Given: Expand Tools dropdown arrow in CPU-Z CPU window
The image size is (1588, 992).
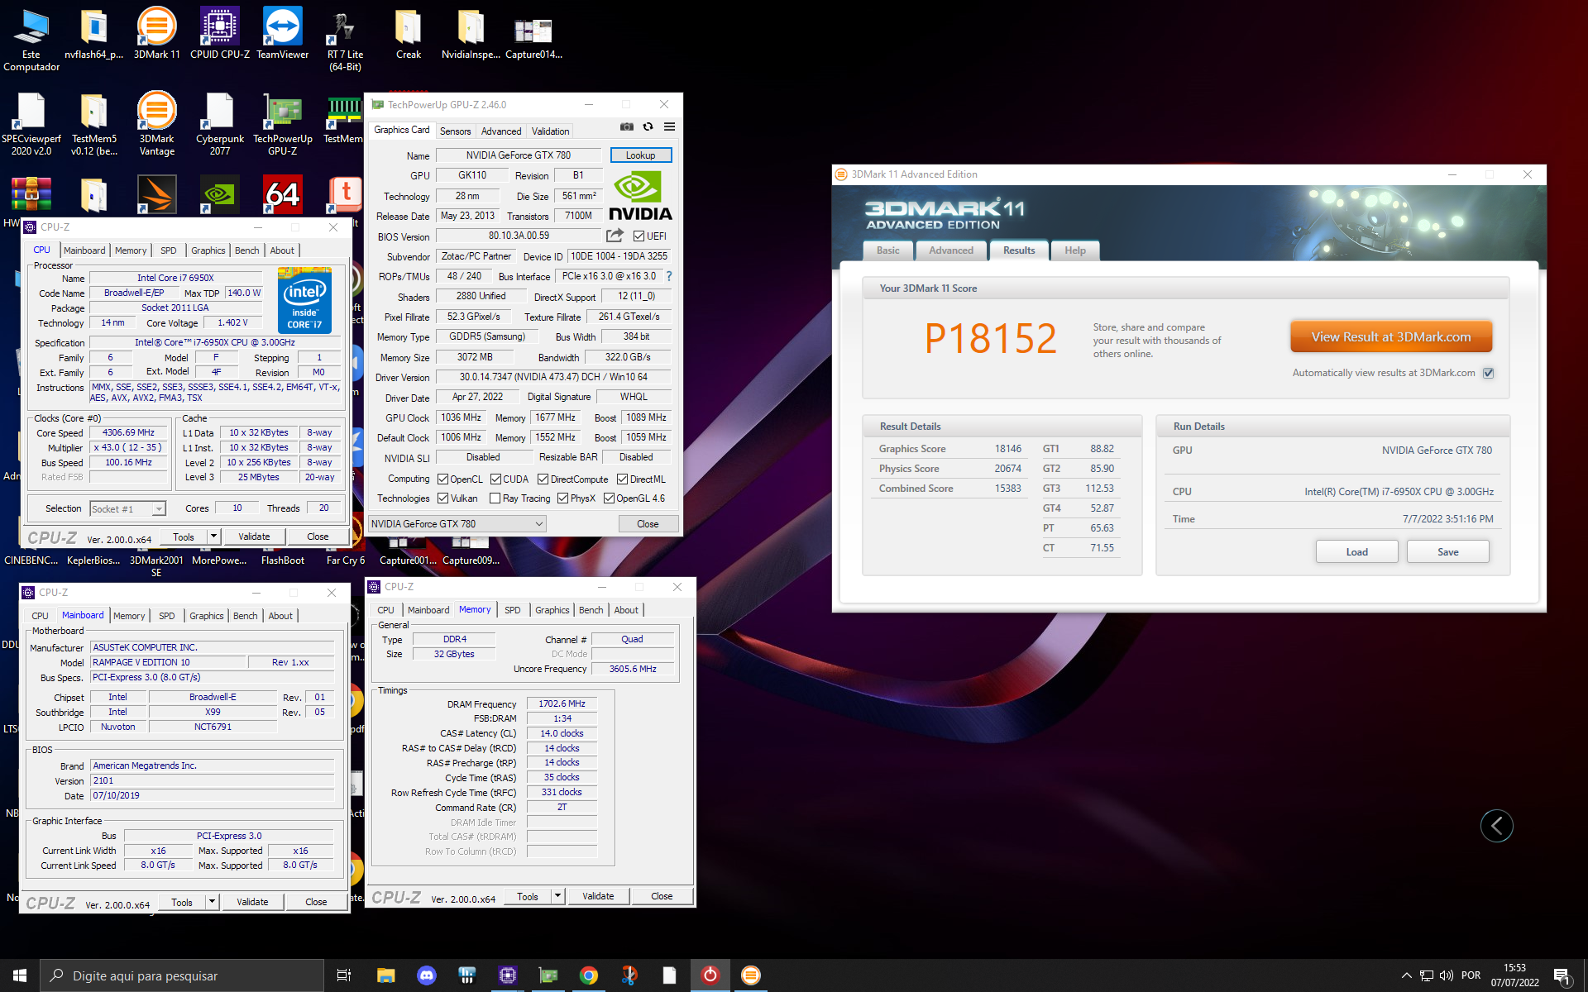Looking at the screenshot, I should (x=213, y=537).
